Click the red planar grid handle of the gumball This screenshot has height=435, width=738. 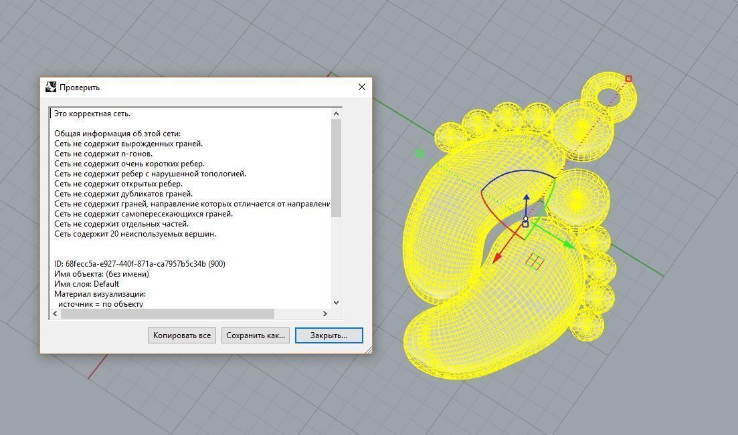point(535,261)
